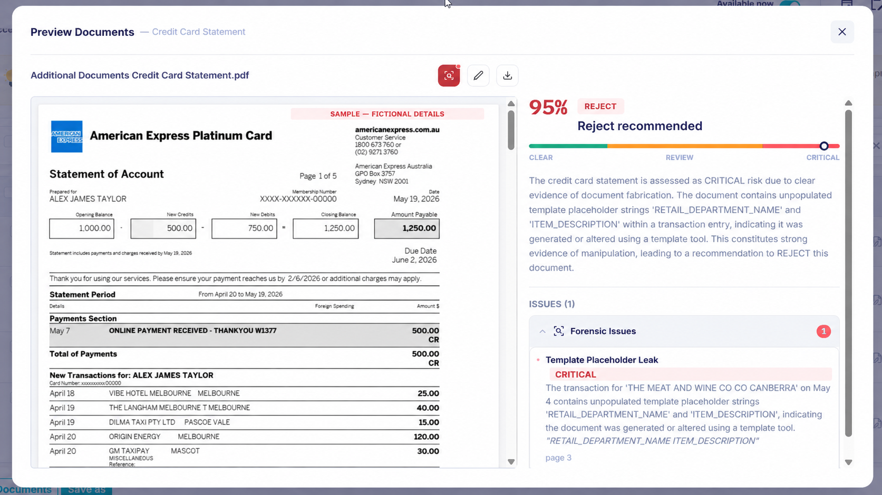
Task: Click the analysis panel scrollbar thumb
Action: (848, 273)
